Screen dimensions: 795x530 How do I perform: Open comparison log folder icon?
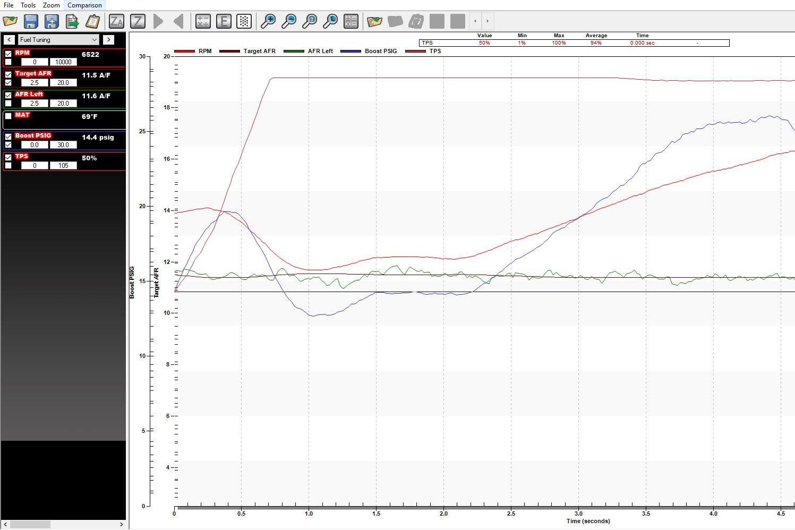[x=375, y=22]
